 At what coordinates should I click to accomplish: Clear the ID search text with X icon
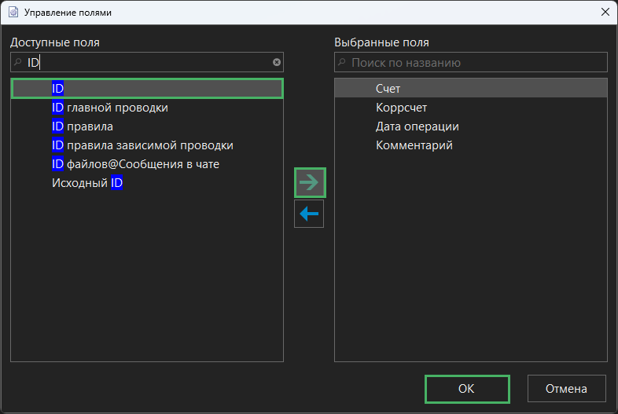[277, 62]
